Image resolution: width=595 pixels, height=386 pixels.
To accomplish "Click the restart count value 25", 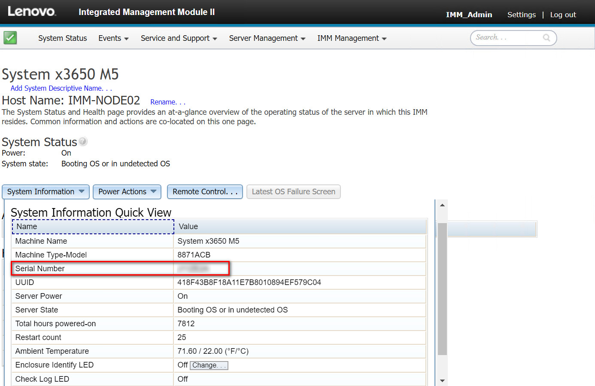I will tap(182, 337).
